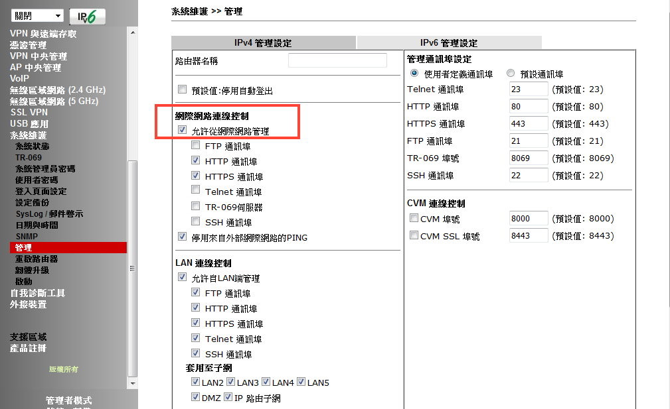This screenshot has height=409, width=670.
Task: Open VPN 與遠端存取 sidebar menu
Action: point(43,34)
